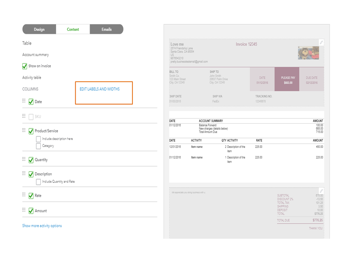Expand Show more activity options
342x257 pixels.
click(42, 226)
